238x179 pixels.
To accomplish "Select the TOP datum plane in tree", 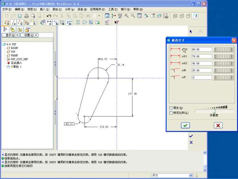I will (x=13, y=52).
